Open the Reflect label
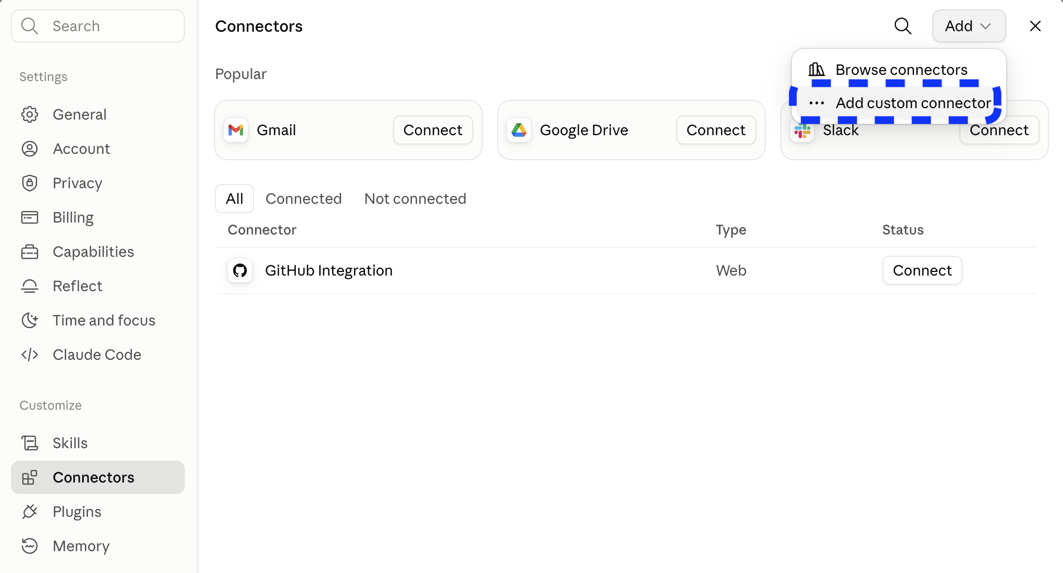This screenshot has width=1063, height=573. coord(78,286)
